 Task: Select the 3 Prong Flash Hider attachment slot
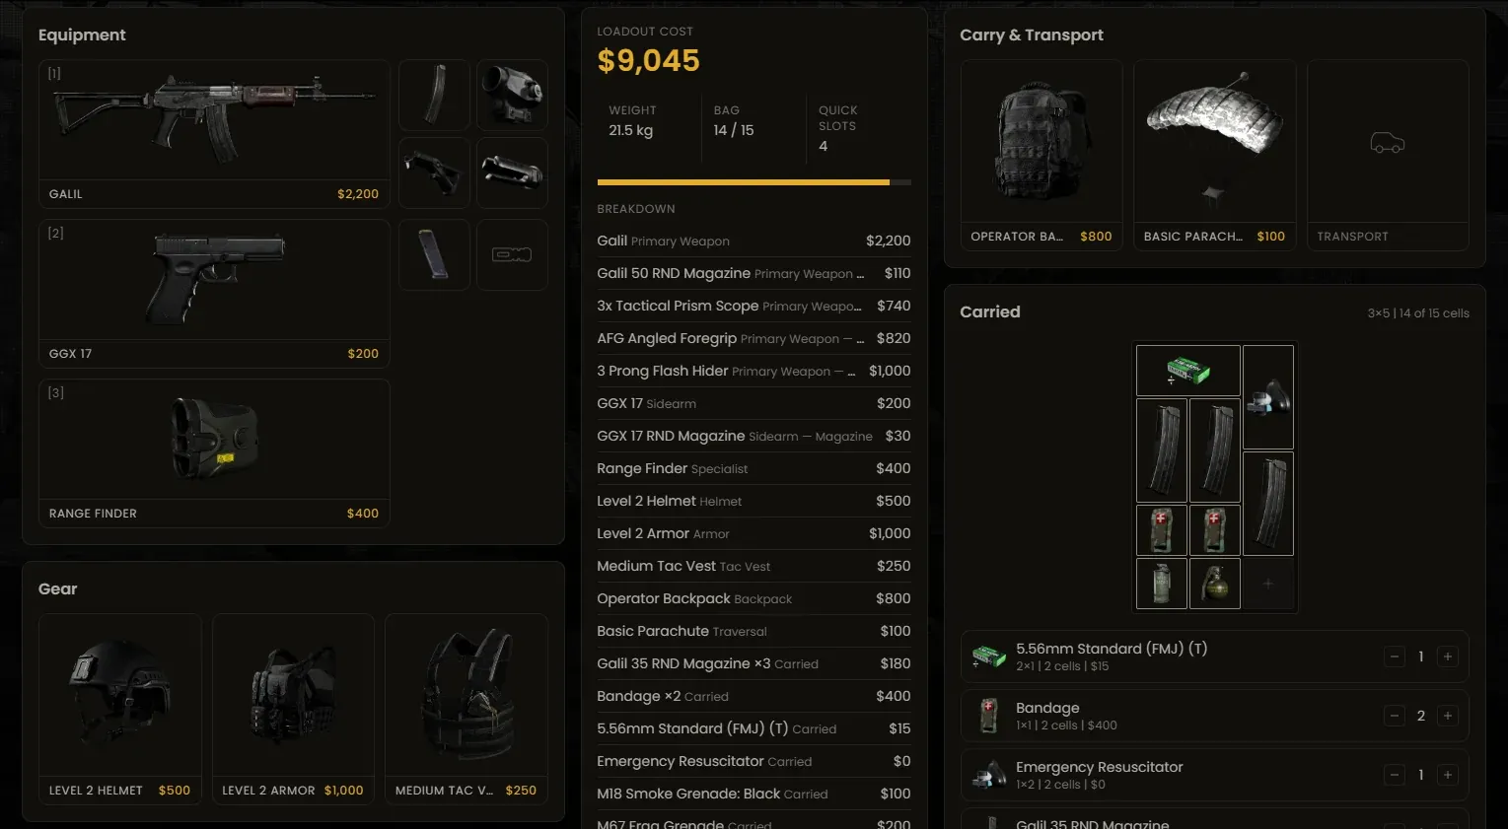pos(512,173)
